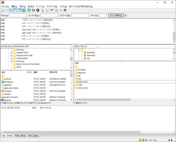This screenshot has height=142, width=176.
Task: Open the ファイル(F) menu
Action: pos(5,7)
